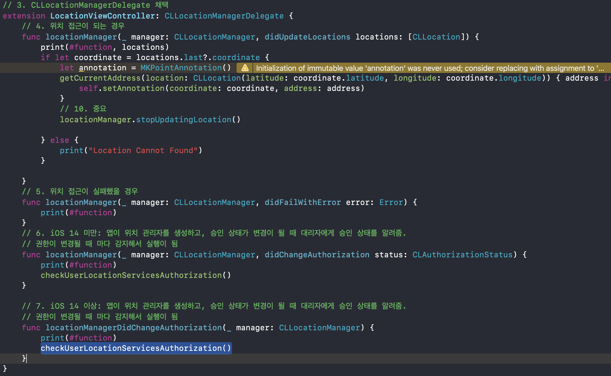The width and height of the screenshot is (611, 376).
Task: Click the highlighted checkUserLocationServicesAuthorization() call
Action: 136,348
